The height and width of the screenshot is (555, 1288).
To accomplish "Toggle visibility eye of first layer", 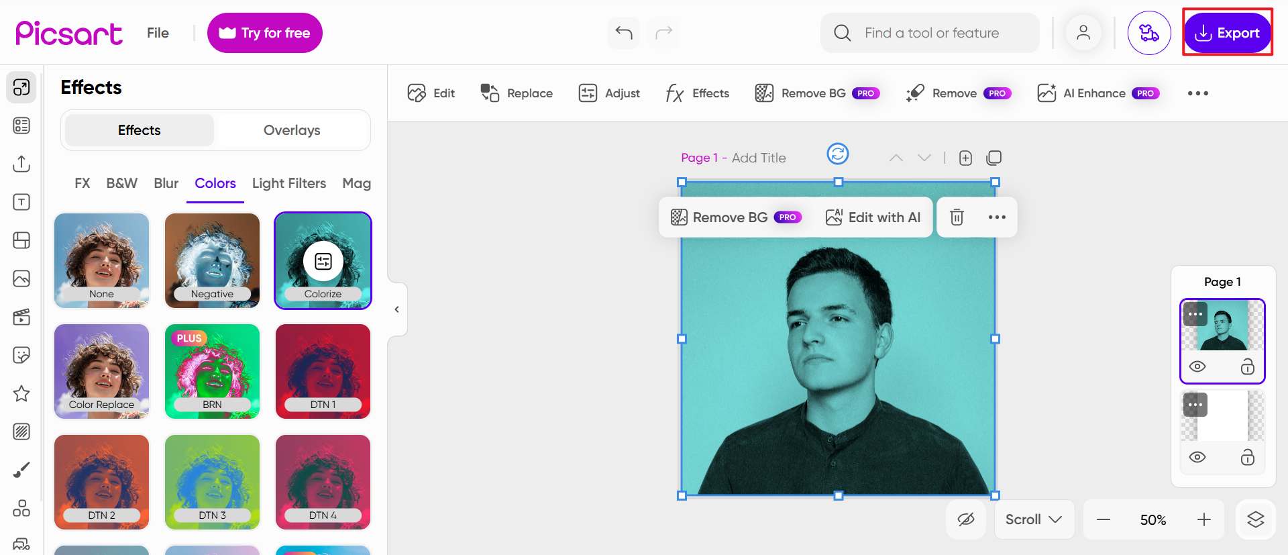I will (1197, 366).
